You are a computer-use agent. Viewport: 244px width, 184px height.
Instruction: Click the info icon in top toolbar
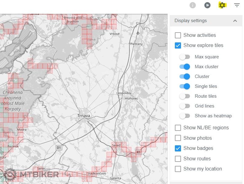193,5
